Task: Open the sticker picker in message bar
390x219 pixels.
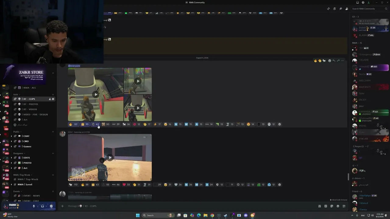Action: click(331, 206)
